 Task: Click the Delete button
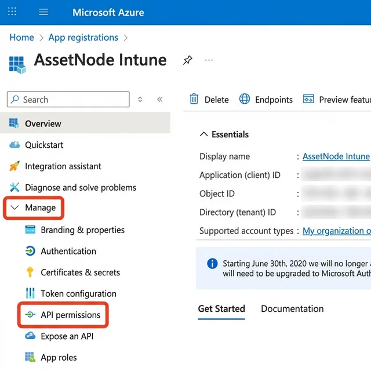tap(209, 100)
